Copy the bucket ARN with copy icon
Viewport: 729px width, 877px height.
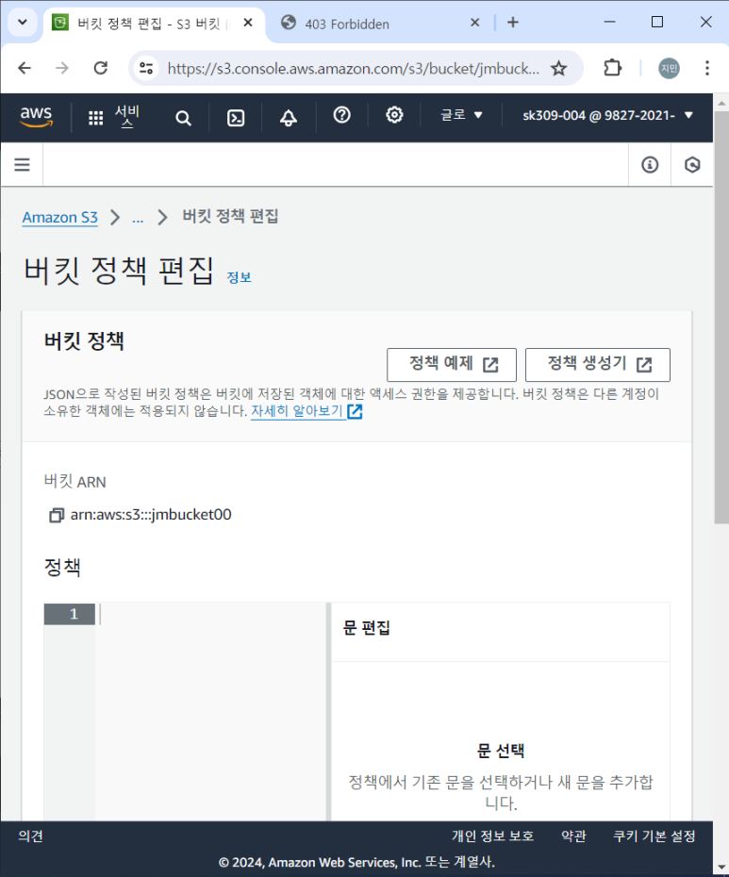(x=56, y=515)
